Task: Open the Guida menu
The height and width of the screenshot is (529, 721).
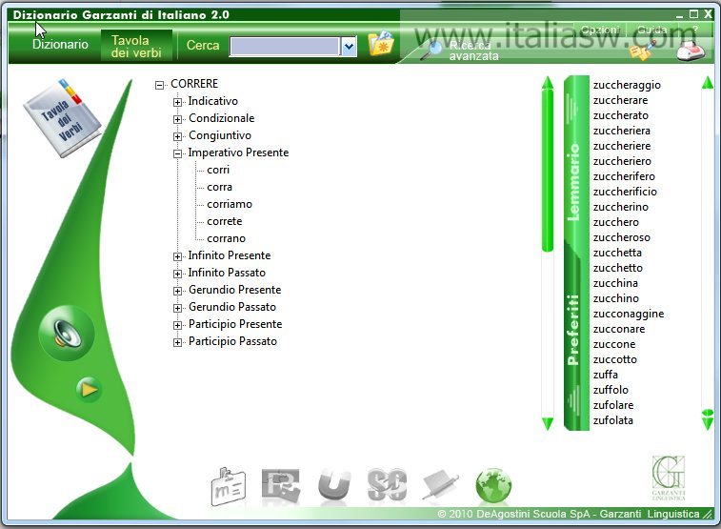Action: 652,30
